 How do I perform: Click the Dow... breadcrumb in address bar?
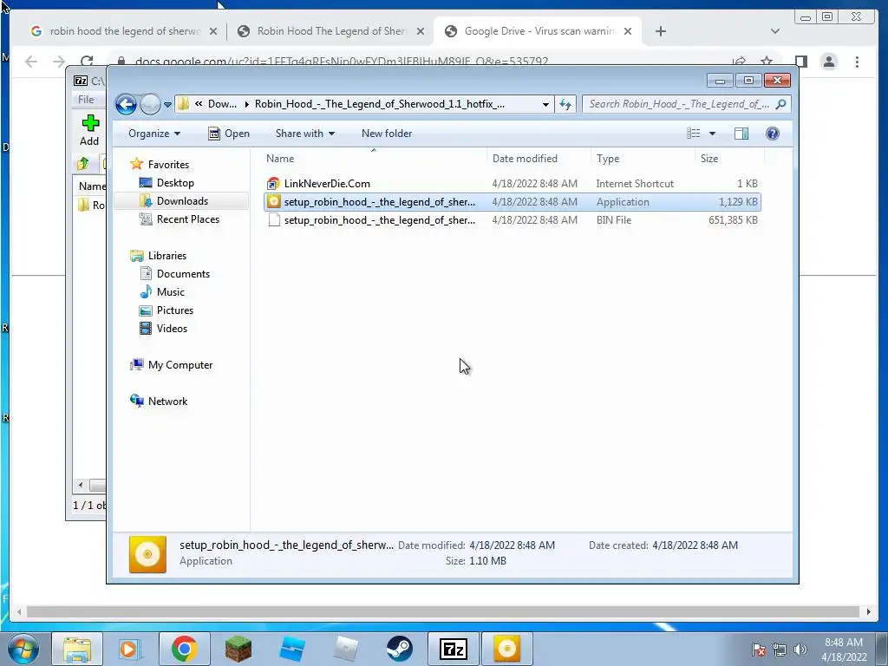tap(222, 104)
